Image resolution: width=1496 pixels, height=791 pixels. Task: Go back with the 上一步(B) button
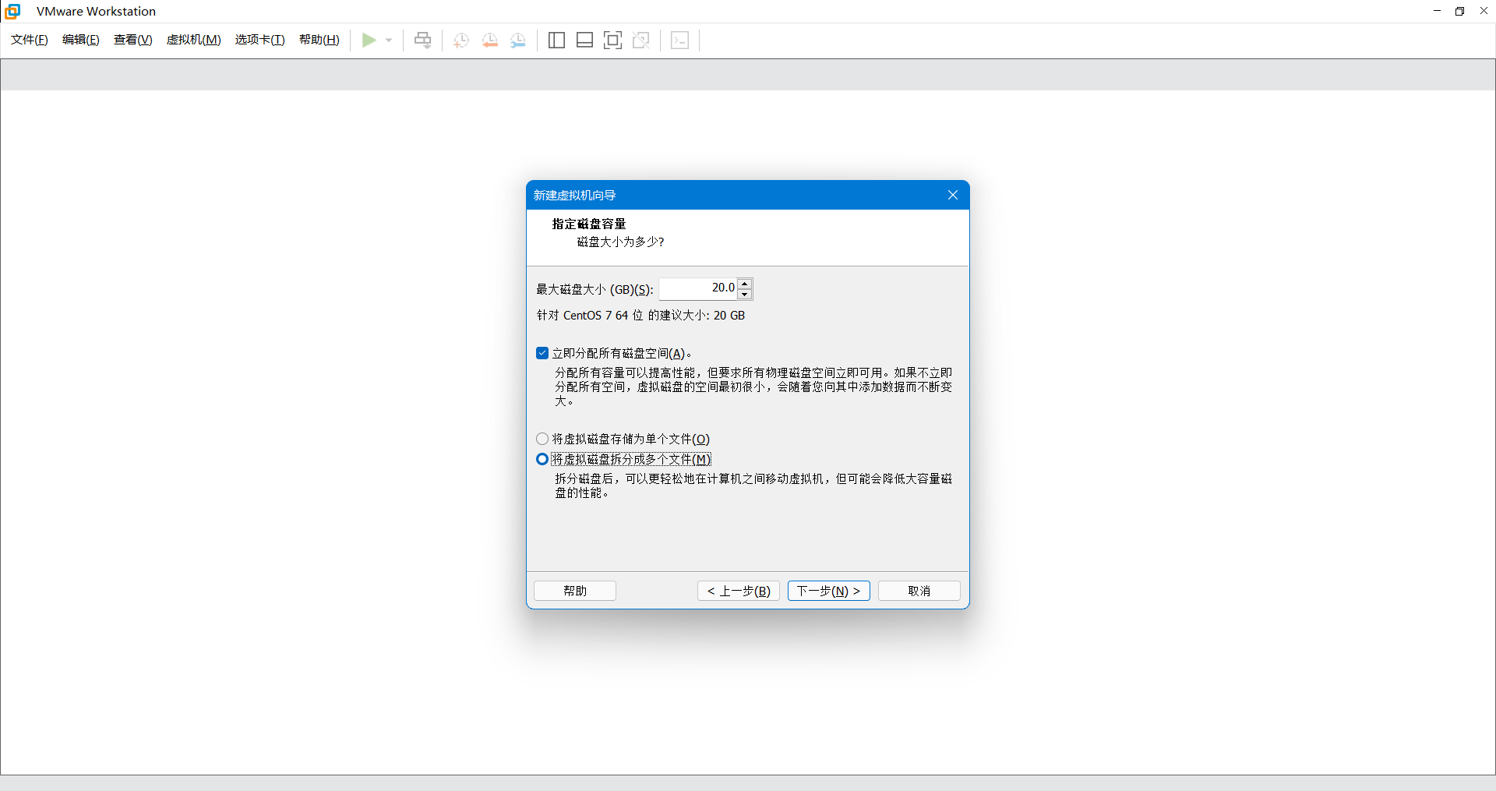tap(739, 591)
